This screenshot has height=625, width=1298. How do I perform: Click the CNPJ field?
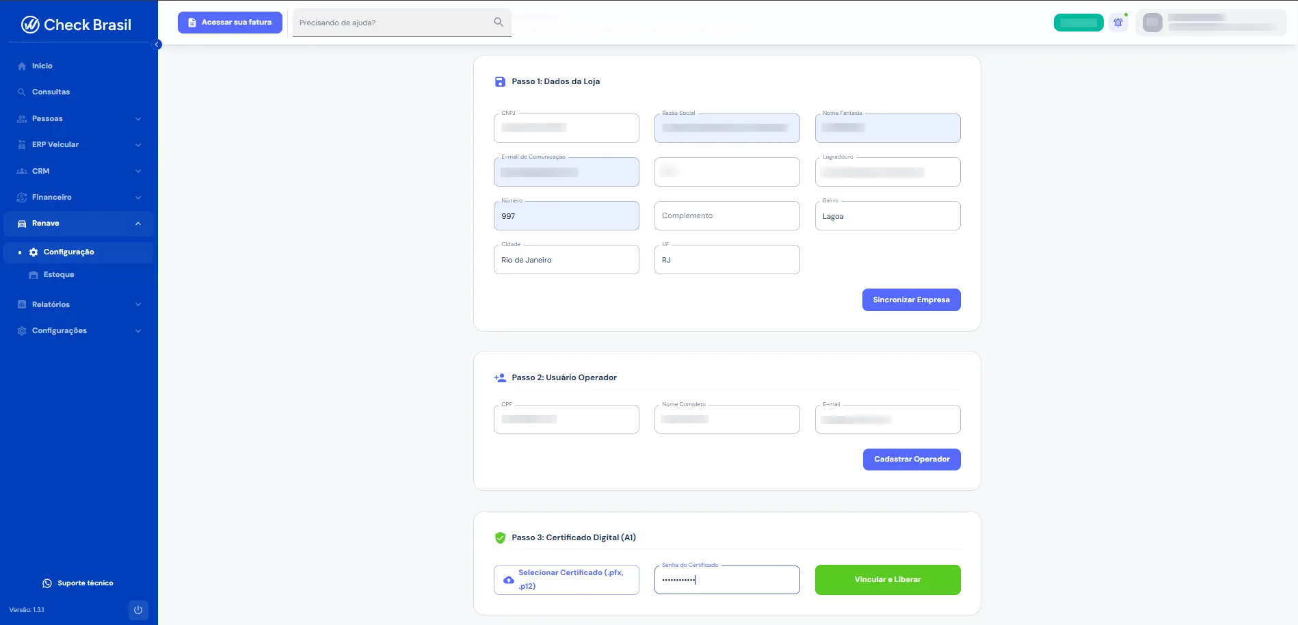point(566,128)
